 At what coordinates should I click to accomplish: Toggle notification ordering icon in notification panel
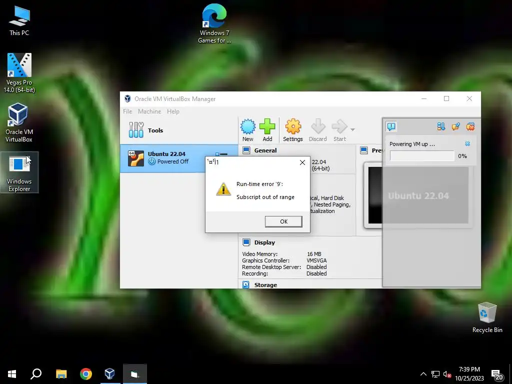point(441,126)
